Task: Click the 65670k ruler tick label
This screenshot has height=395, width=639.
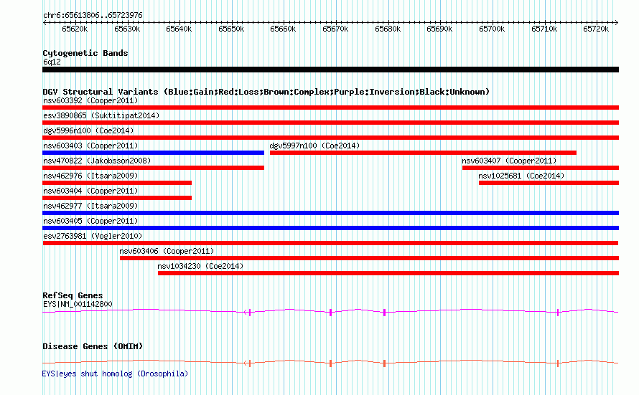Action: 335,29
